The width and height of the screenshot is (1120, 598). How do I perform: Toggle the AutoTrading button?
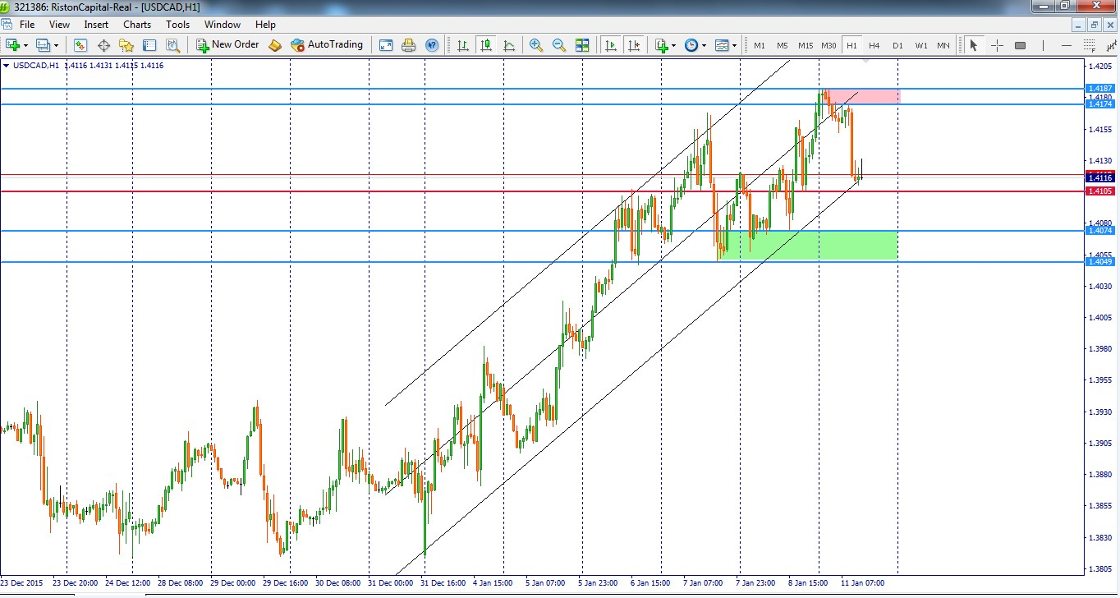(x=327, y=45)
